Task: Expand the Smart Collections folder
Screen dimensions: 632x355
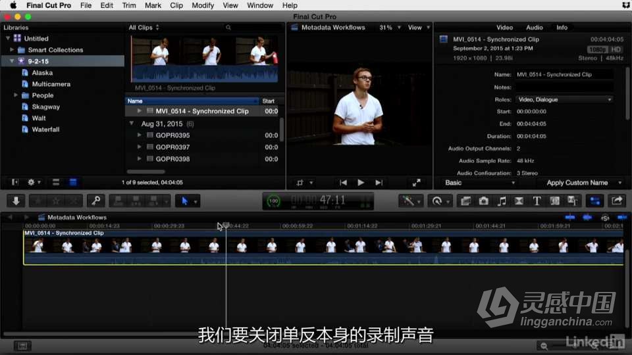Action: (x=12, y=49)
